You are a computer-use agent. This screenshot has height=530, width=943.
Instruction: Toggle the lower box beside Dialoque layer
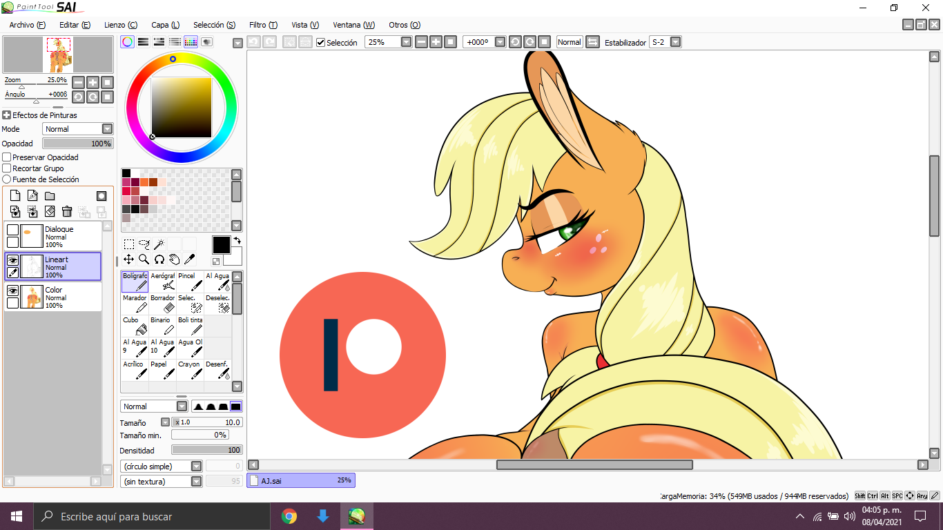click(x=12, y=242)
